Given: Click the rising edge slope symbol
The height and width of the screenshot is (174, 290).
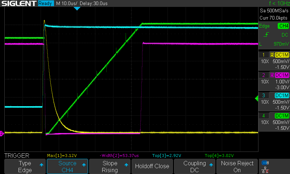Looking at the screenshot, I should 266,35.
